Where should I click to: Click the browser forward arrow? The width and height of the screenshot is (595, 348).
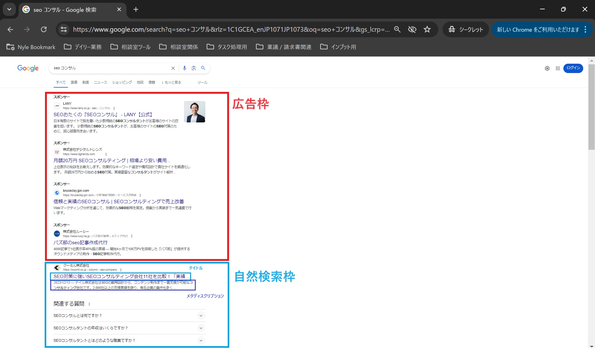point(27,30)
